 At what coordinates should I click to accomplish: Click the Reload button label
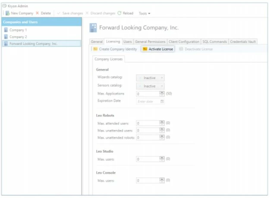128,13
